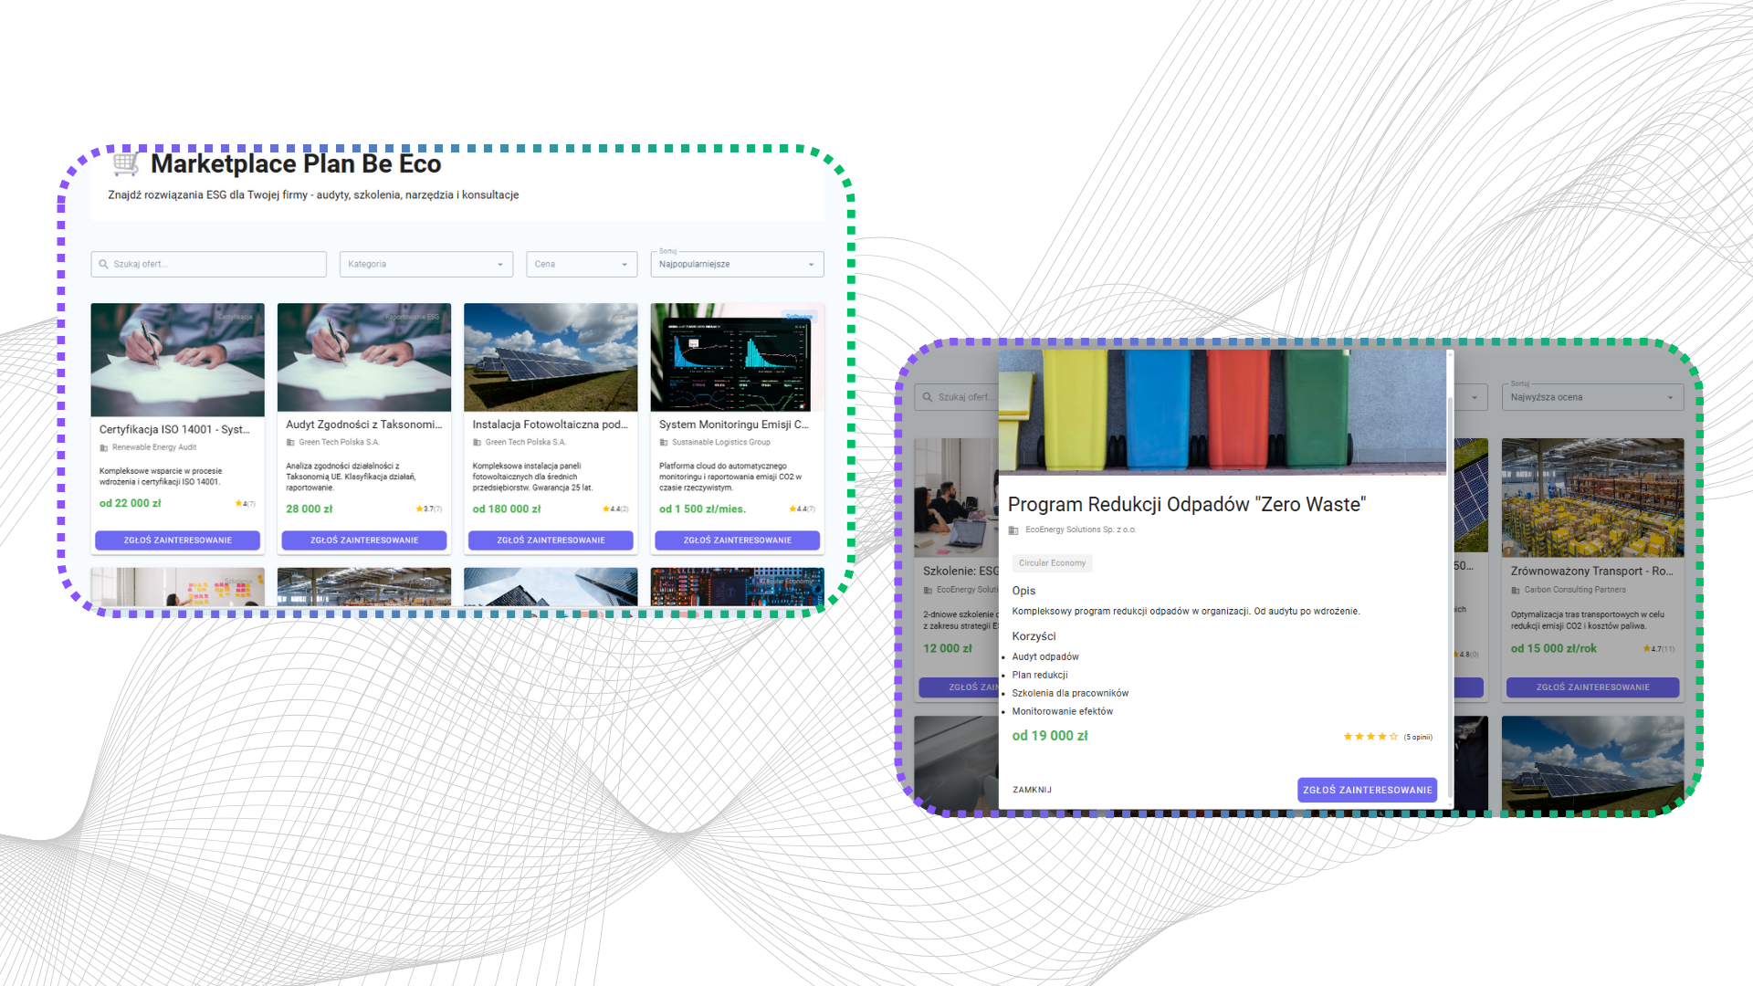Open the Najpopularniejsze sort dropdown

[736, 264]
